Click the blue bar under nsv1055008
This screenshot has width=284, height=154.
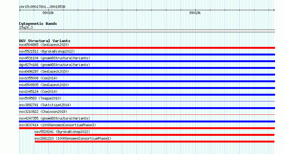click(x=147, y=81)
